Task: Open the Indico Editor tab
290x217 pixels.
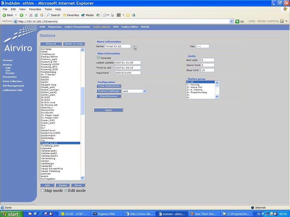Action: (130, 27)
